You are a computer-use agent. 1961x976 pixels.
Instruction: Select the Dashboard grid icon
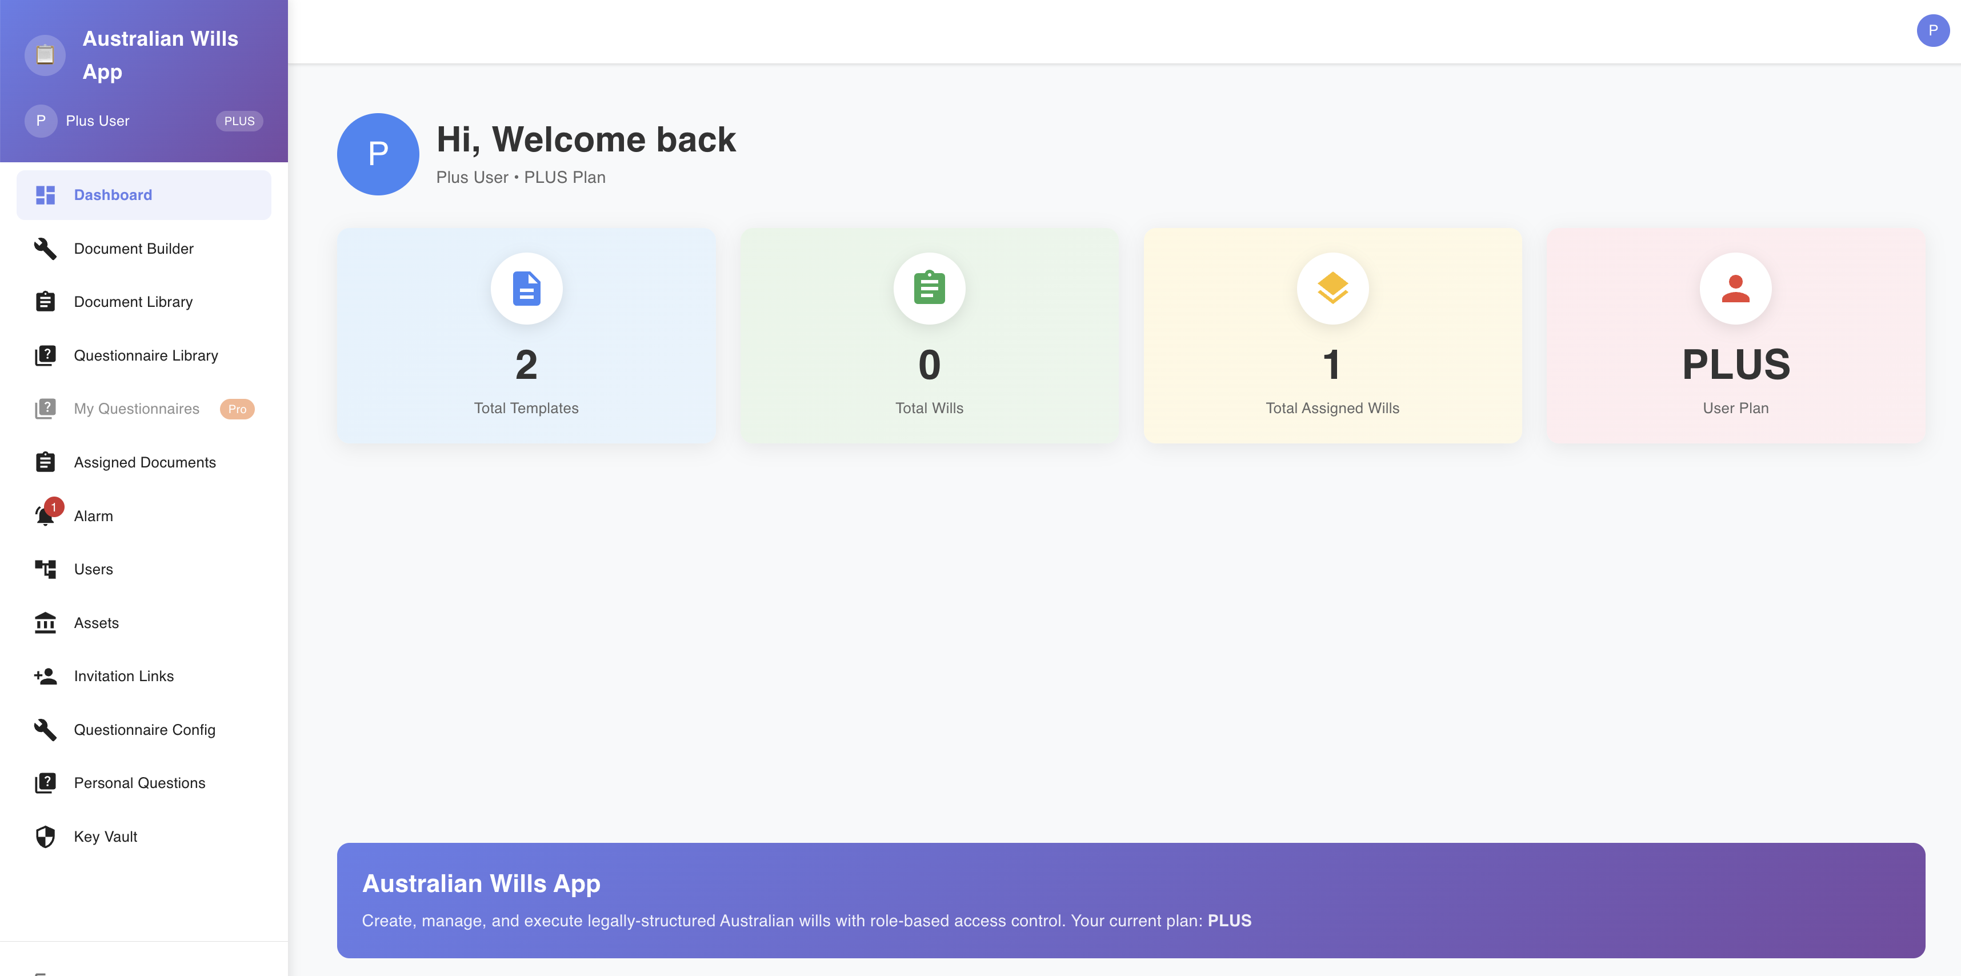pyautogui.click(x=45, y=195)
